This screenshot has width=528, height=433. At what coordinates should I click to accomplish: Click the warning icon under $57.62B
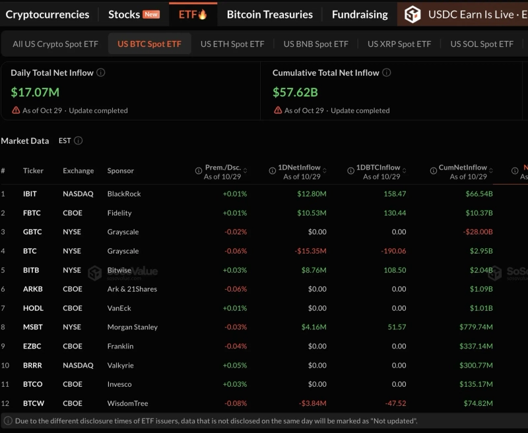(x=278, y=110)
